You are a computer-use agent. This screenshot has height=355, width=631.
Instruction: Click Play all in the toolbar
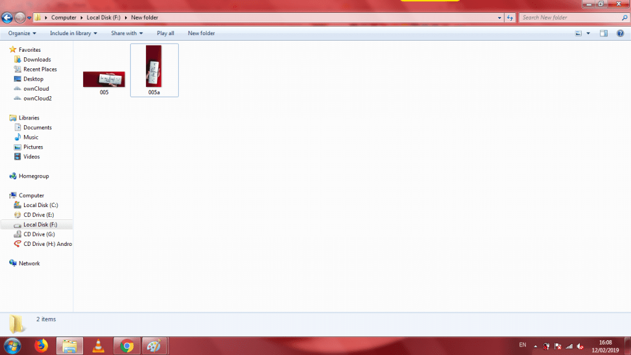point(165,33)
